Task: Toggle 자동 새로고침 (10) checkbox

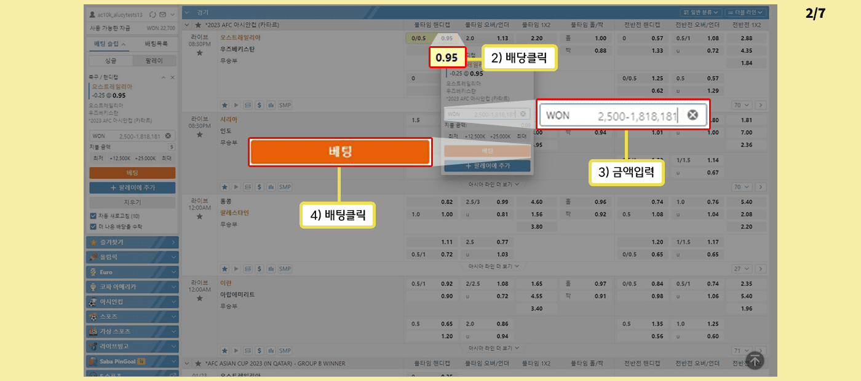Action: click(x=93, y=216)
